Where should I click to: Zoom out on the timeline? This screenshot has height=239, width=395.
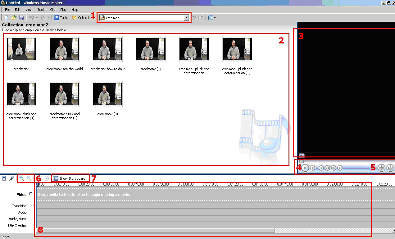[x=29, y=178]
